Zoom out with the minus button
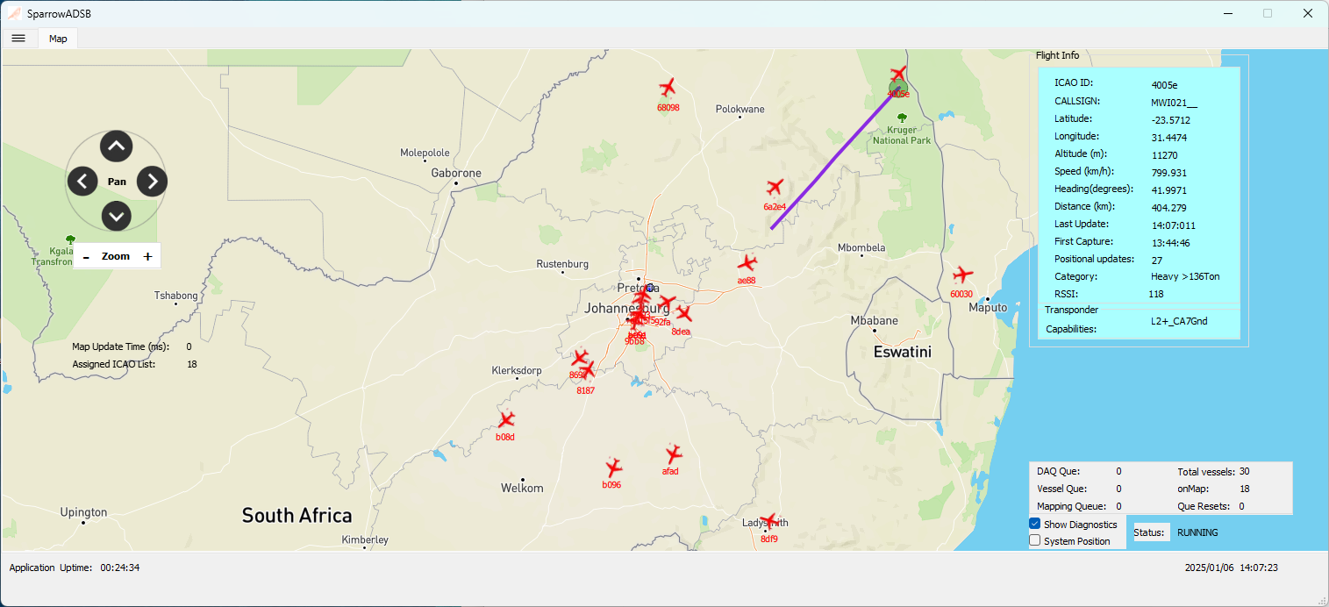1329x607 pixels. point(86,257)
